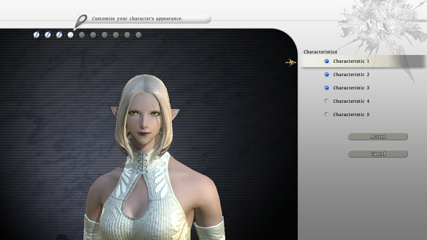Select the Characteristic 1 row
427x240 pixels.
351,61
